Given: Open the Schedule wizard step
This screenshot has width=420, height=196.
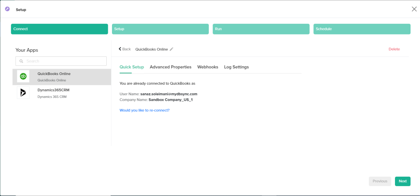Looking at the screenshot, I should [362, 29].
